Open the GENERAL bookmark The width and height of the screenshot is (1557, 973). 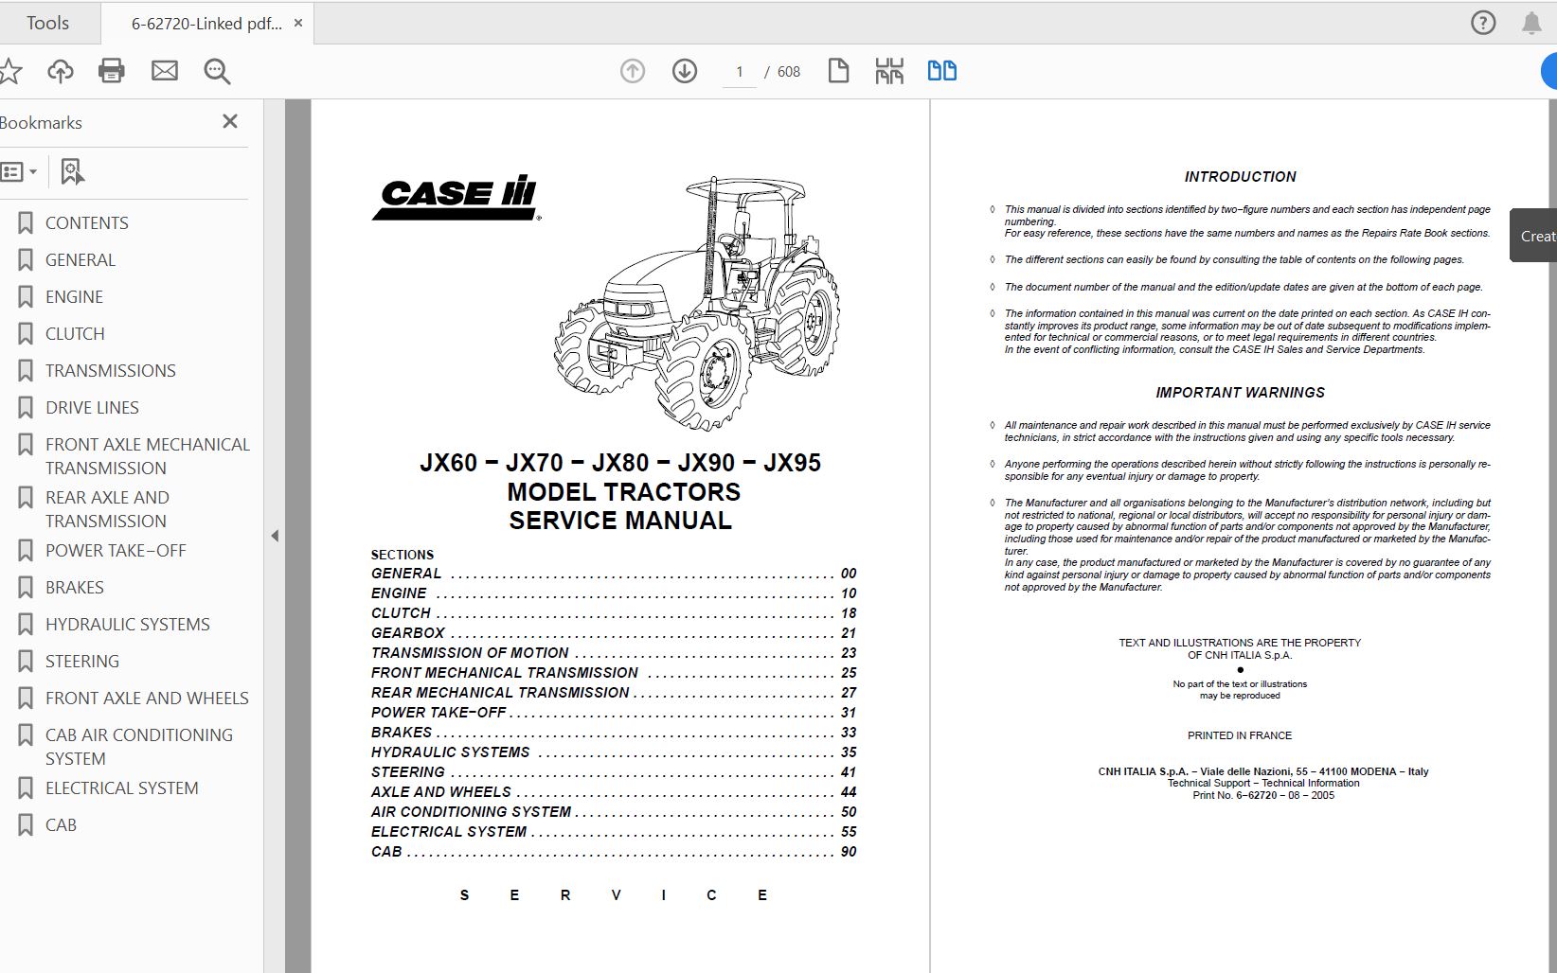point(81,259)
